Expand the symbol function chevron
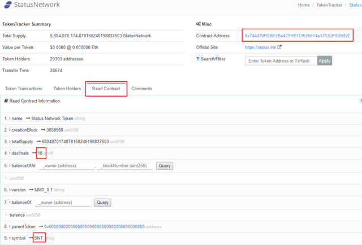362x245 pixels. 10,238
